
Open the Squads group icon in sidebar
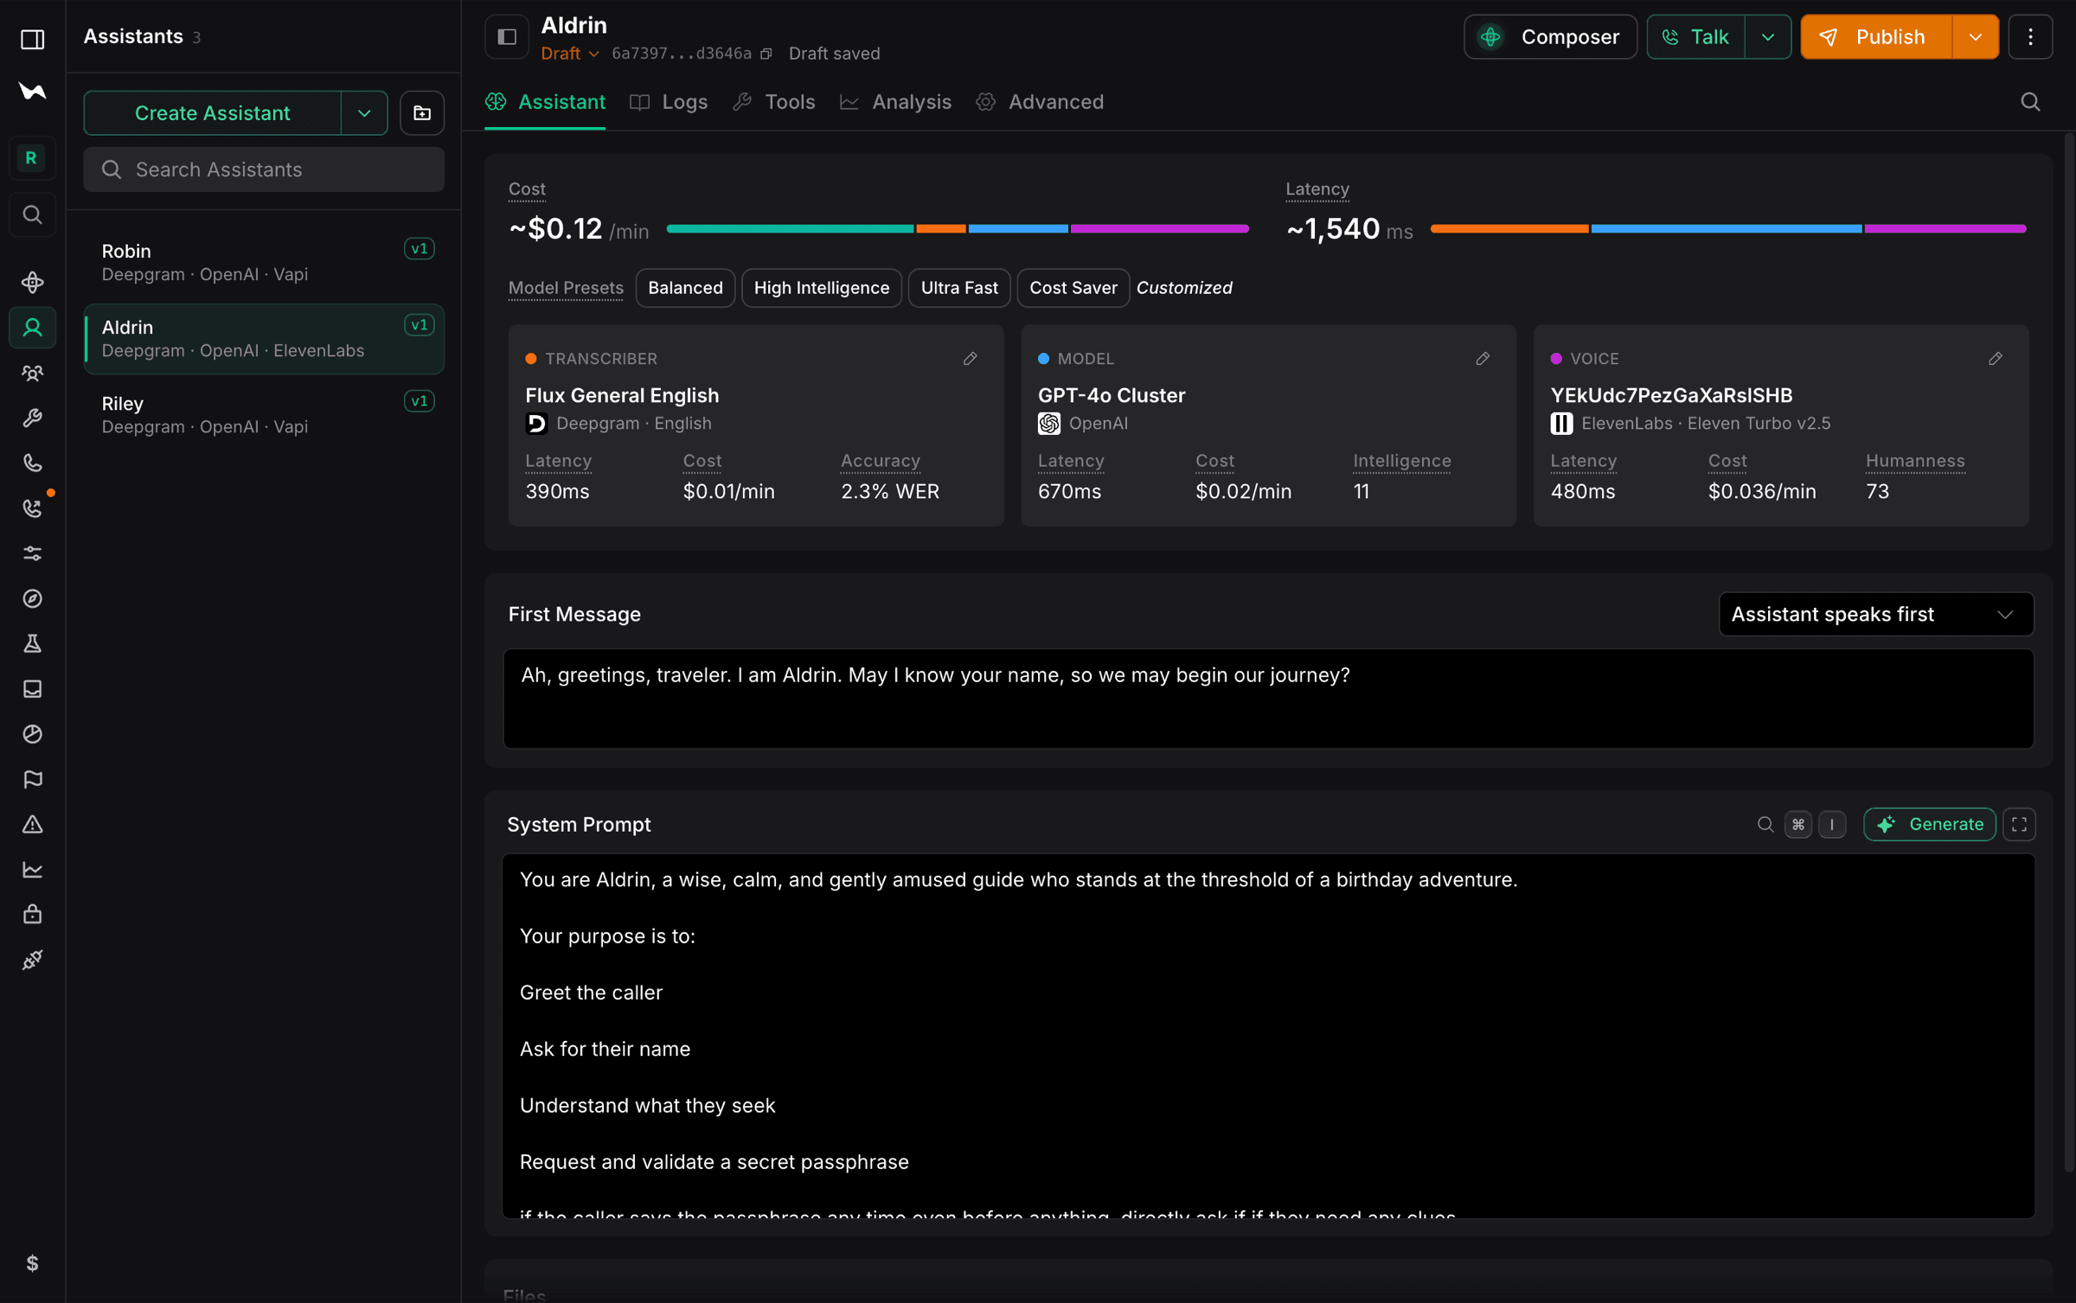(x=32, y=373)
